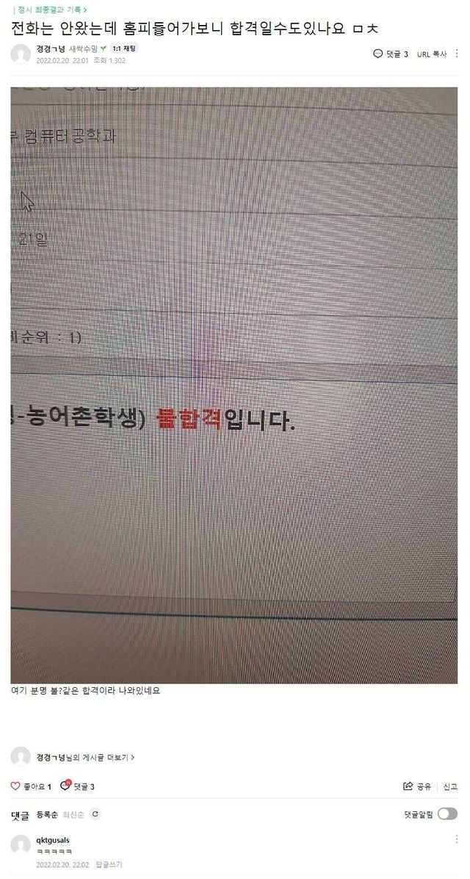Click the 공유 share icon
Viewport: 470px width, 879px height.
[408, 786]
